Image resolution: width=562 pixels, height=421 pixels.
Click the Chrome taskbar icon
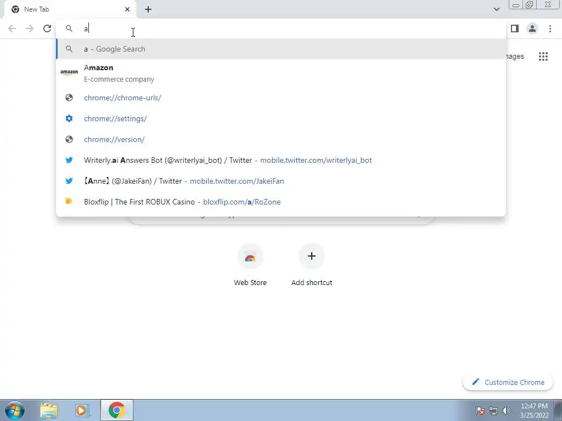[x=117, y=410]
